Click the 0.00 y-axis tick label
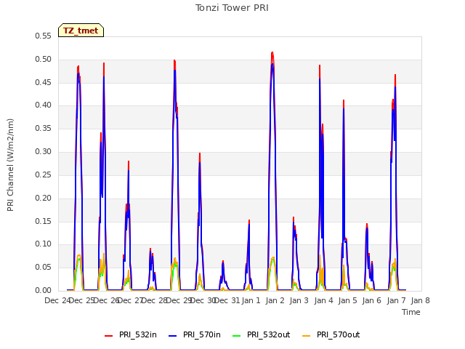 coord(43,290)
